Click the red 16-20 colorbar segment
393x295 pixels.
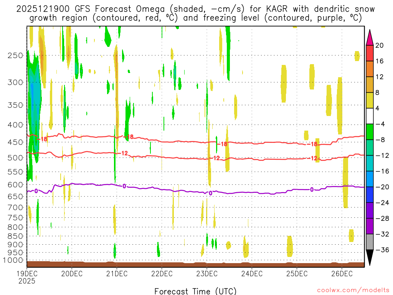370,53
